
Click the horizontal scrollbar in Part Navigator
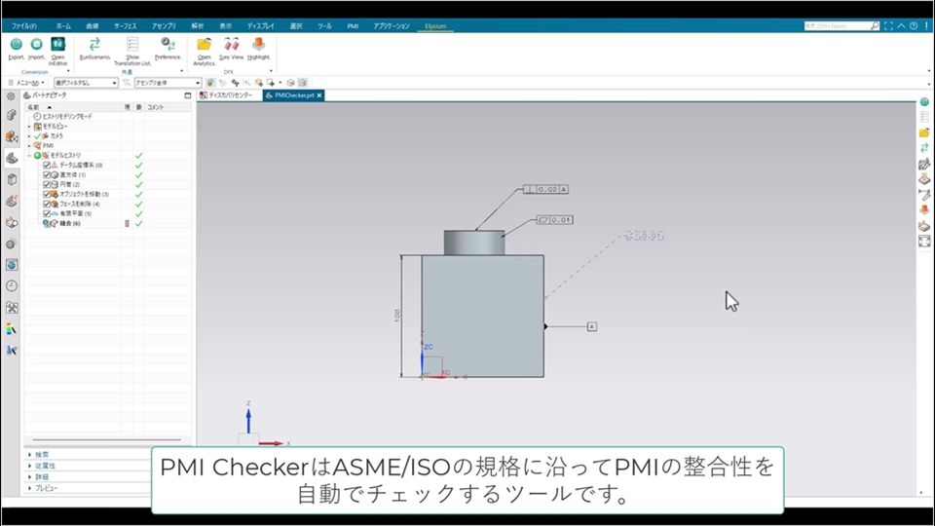(107, 440)
